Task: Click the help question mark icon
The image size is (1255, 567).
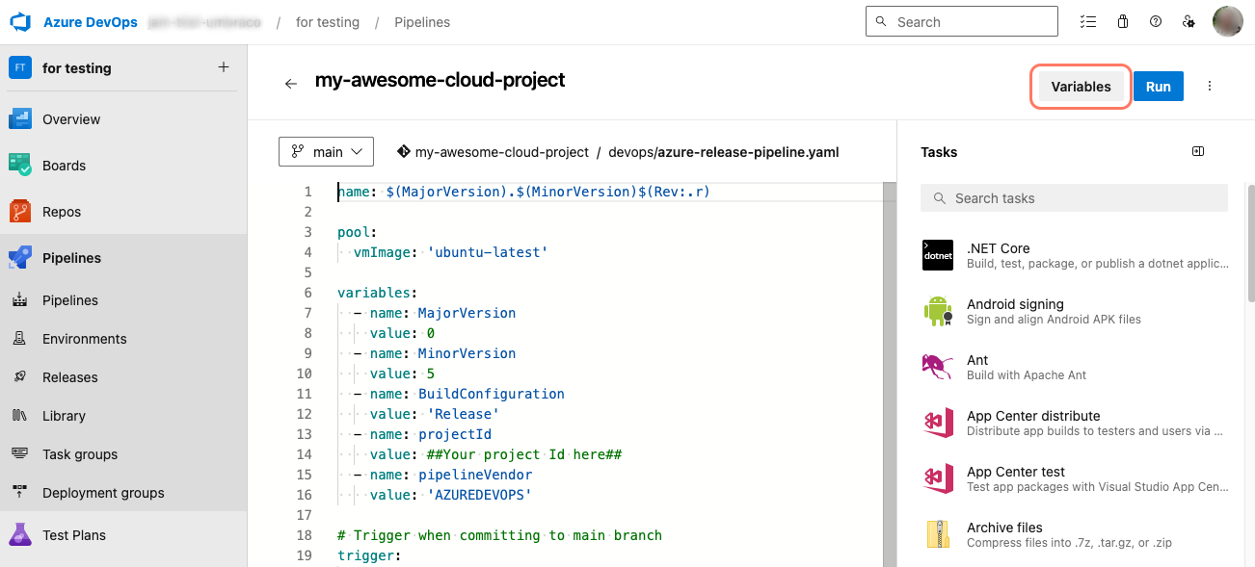Action: [x=1156, y=21]
